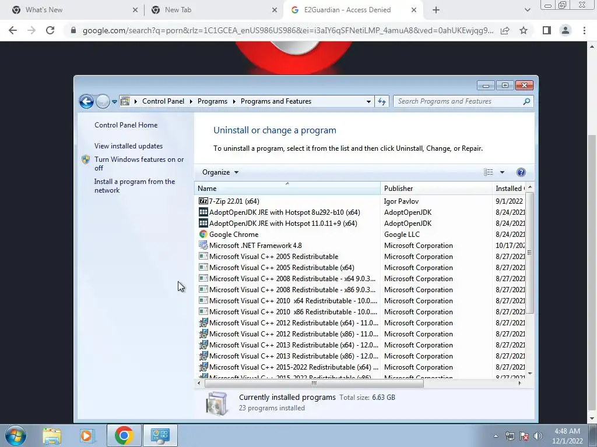Open the Organize dropdown menu
Image resolution: width=597 pixels, height=447 pixels.
click(x=220, y=172)
